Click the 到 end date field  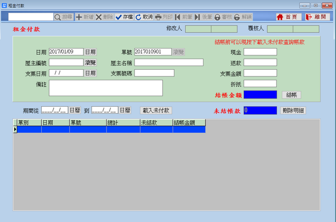coord(105,110)
